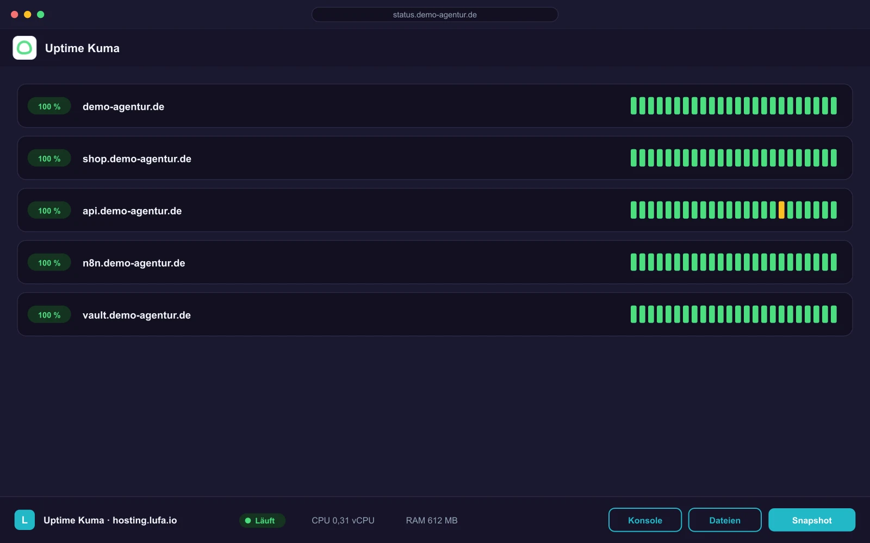The height and width of the screenshot is (543, 870).
Task: Click the RAM 612 MB readout
Action: 432,520
